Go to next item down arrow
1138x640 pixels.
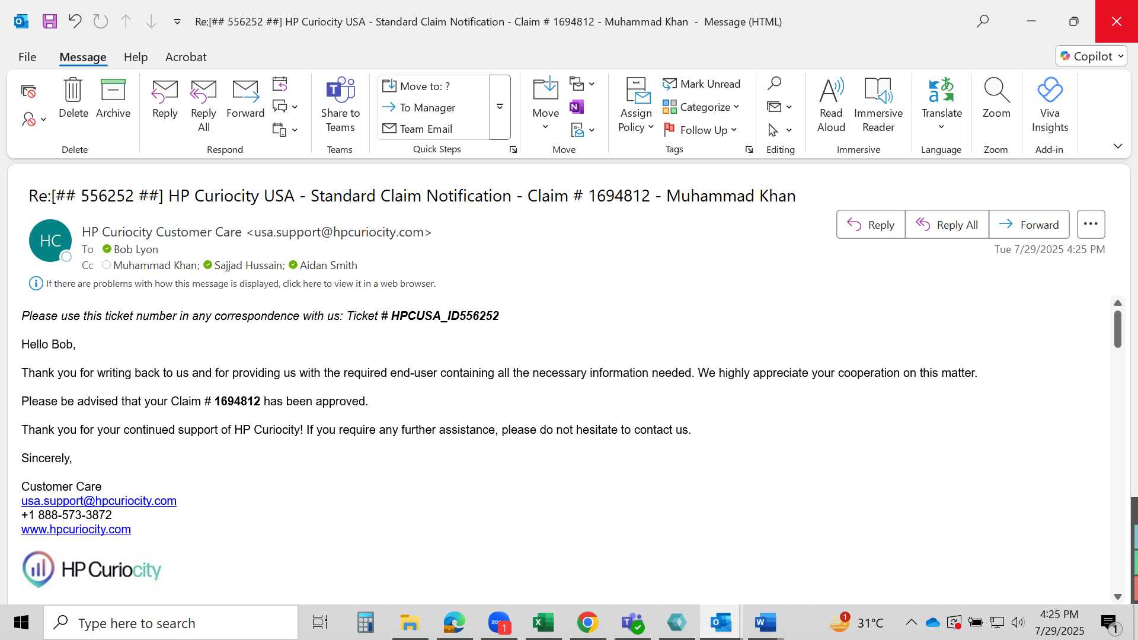point(151,22)
